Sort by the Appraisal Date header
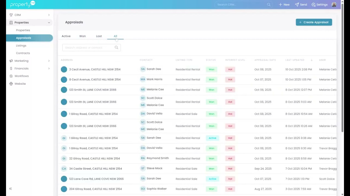This screenshot has height=196, width=350. point(265,60)
